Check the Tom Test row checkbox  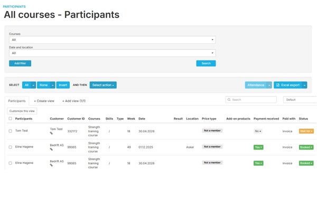(x=11, y=131)
